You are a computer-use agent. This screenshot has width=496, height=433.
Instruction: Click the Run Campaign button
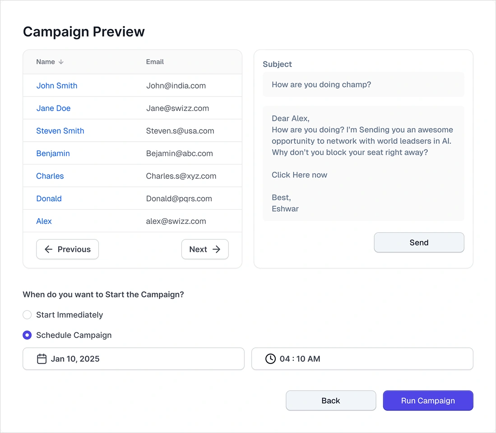(x=428, y=401)
